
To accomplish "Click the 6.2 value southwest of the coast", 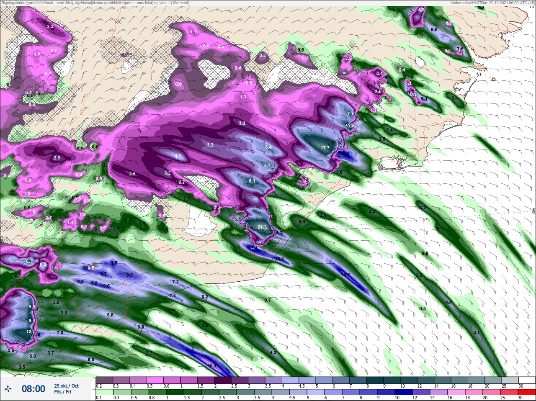I will click(205, 297).
